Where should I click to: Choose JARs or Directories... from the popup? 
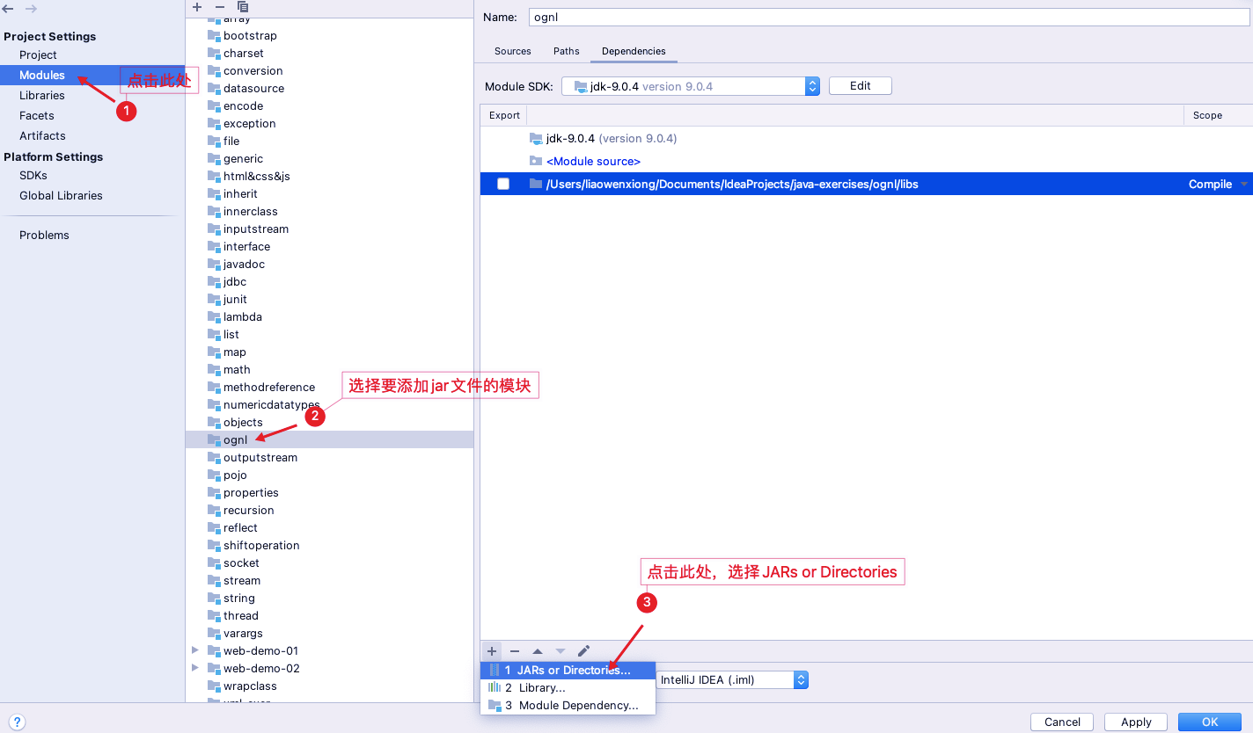(x=568, y=670)
